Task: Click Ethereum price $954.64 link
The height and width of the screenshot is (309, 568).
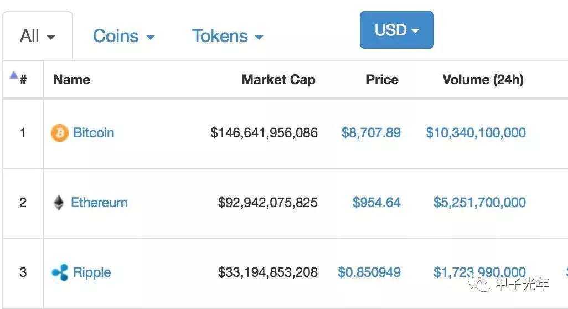Action: click(376, 203)
